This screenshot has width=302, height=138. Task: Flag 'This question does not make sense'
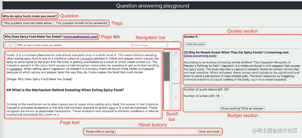pyautogui.click(x=28, y=23)
